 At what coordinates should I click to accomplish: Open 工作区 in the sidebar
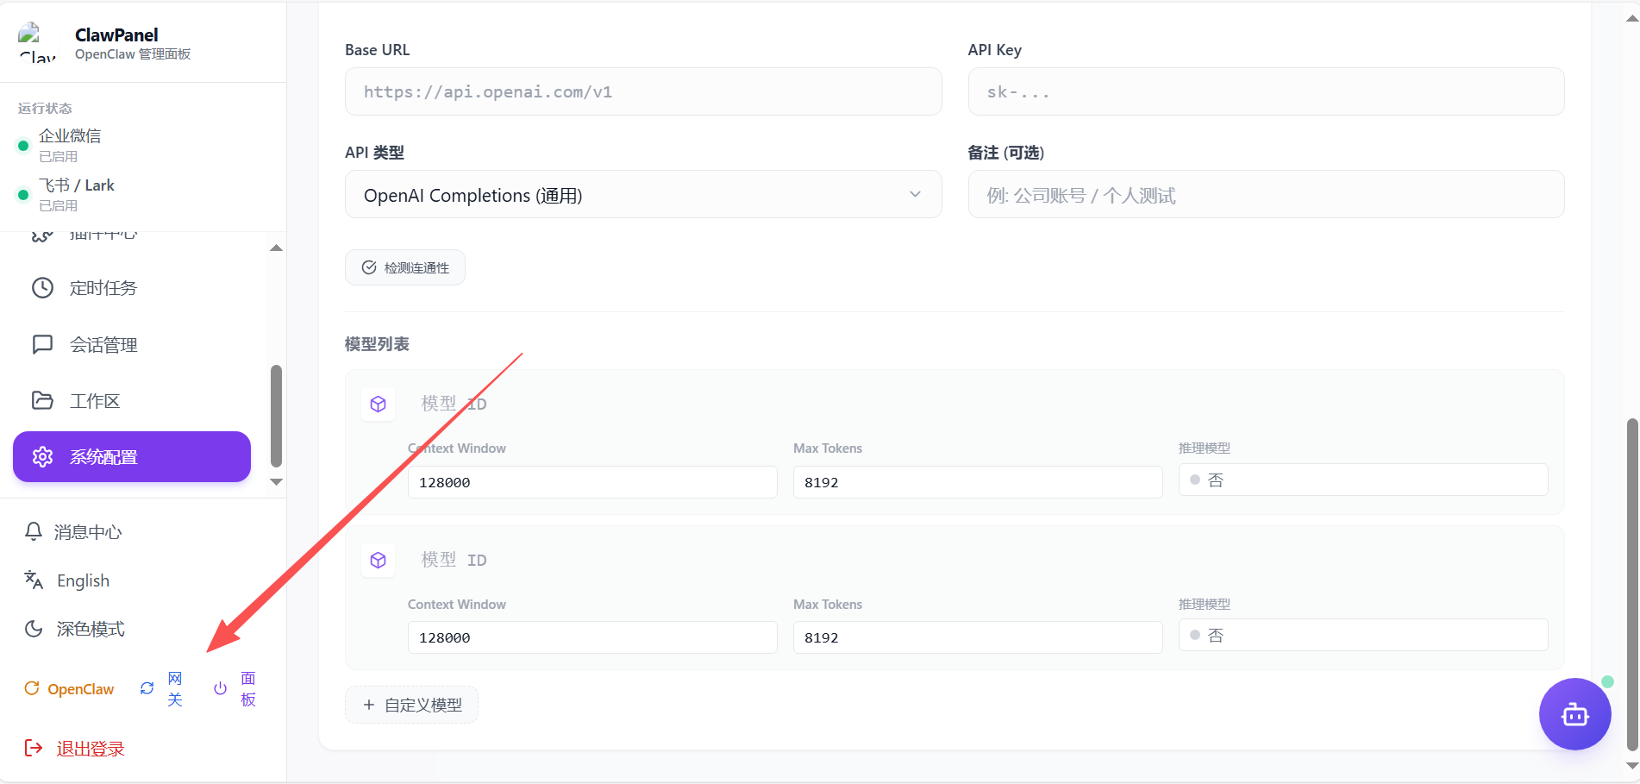click(x=132, y=401)
